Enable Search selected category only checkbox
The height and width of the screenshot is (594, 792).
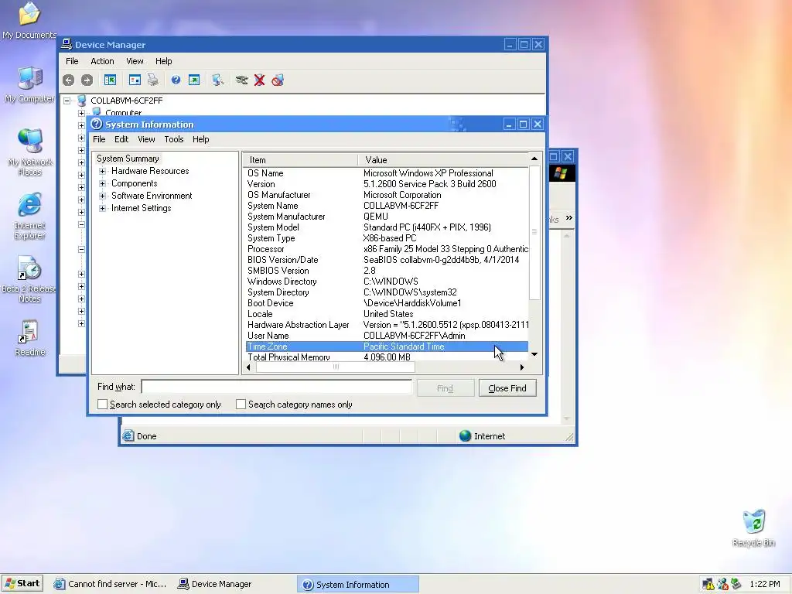point(103,405)
